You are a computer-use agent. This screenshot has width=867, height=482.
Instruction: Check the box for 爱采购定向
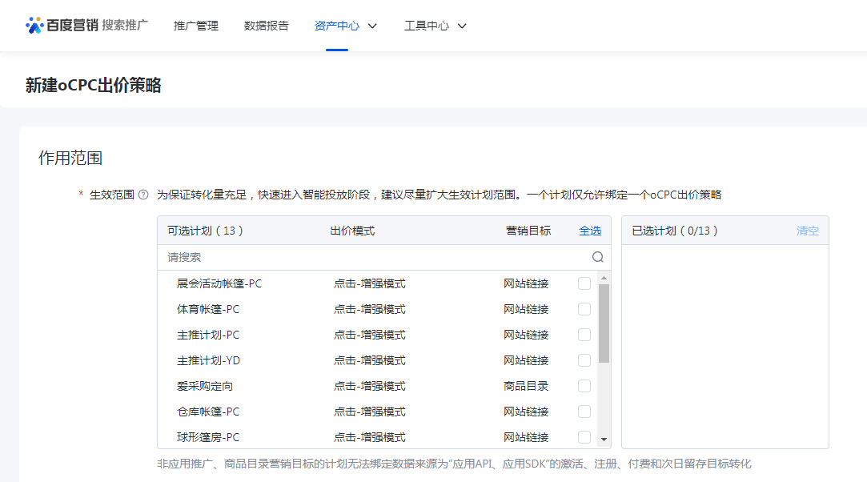[x=584, y=386]
